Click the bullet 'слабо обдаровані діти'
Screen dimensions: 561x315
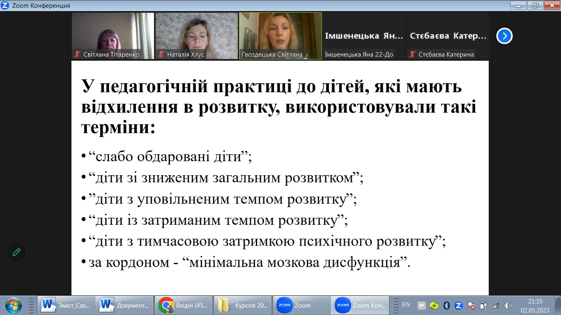pyautogui.click(x=170, y=157)
